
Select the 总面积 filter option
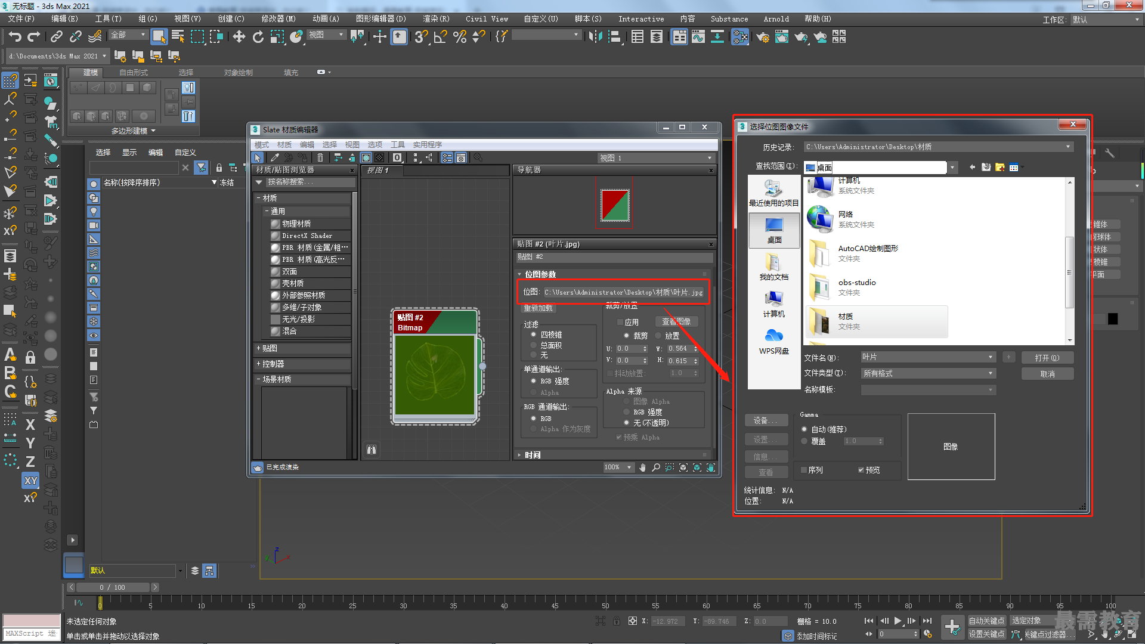[534, 345]
